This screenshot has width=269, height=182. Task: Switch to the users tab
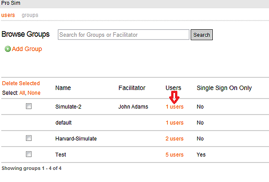[8, 15]
